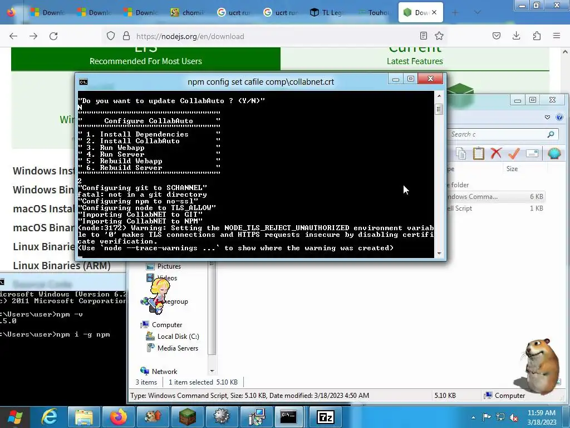Select Media Servers in navigation pane

click(178, 348)
